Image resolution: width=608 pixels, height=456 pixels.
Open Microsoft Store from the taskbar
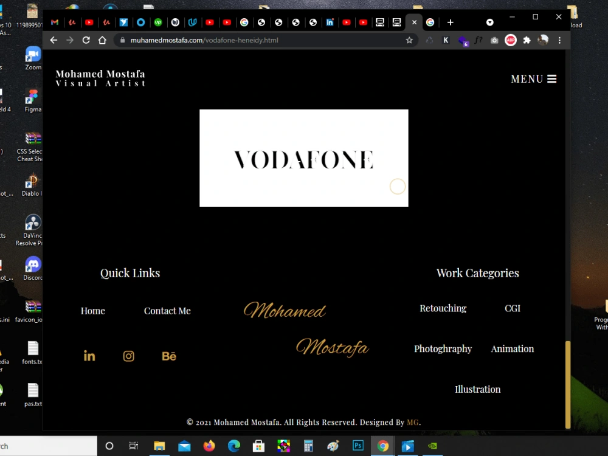click(258, 446)
